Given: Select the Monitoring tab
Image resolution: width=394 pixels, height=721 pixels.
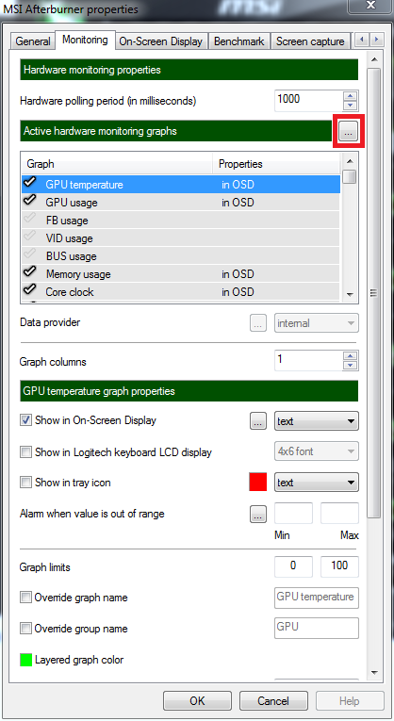Looking at the screenshot, I should coord(85,40).
